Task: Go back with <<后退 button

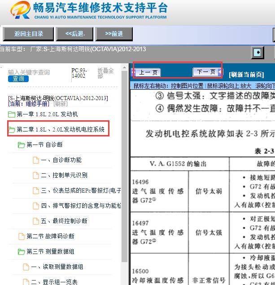Action: pos(74,34)
